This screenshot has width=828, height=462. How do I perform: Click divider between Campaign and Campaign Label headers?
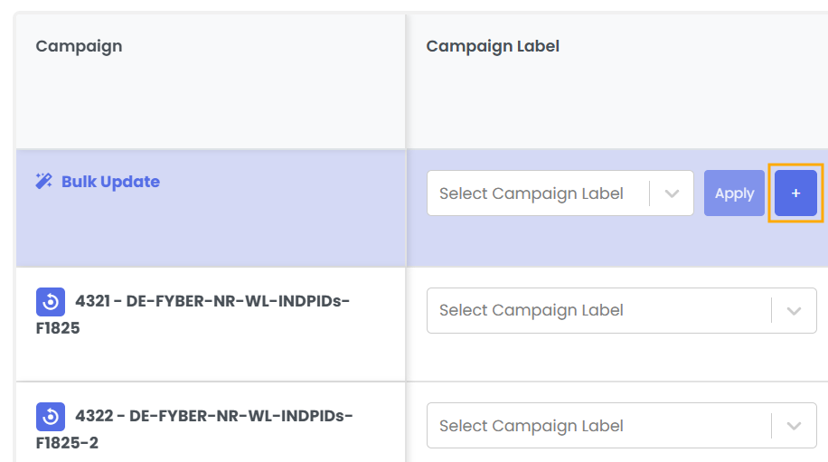(406, 81)
